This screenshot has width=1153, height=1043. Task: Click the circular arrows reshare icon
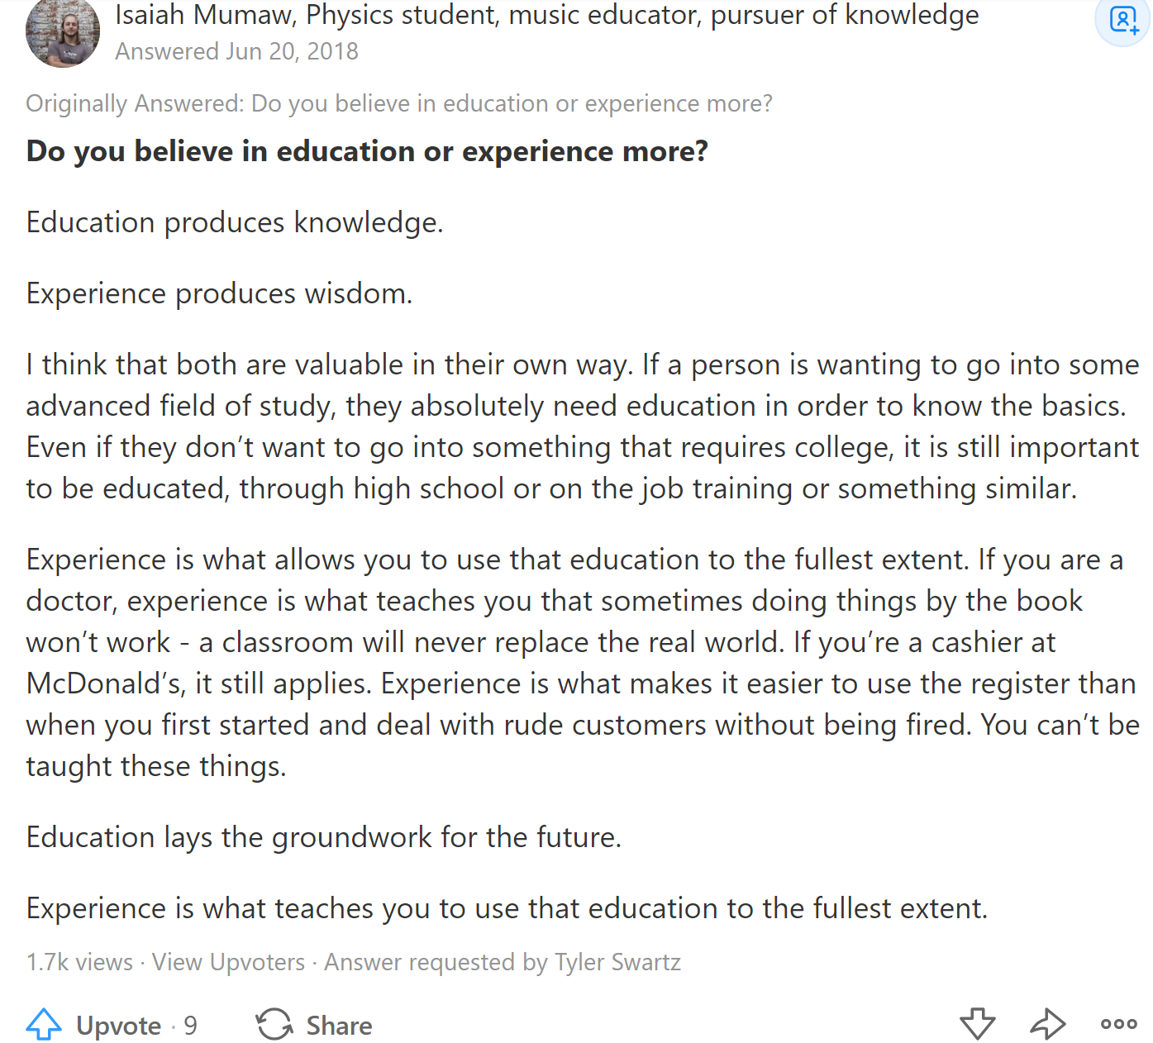274,1025
